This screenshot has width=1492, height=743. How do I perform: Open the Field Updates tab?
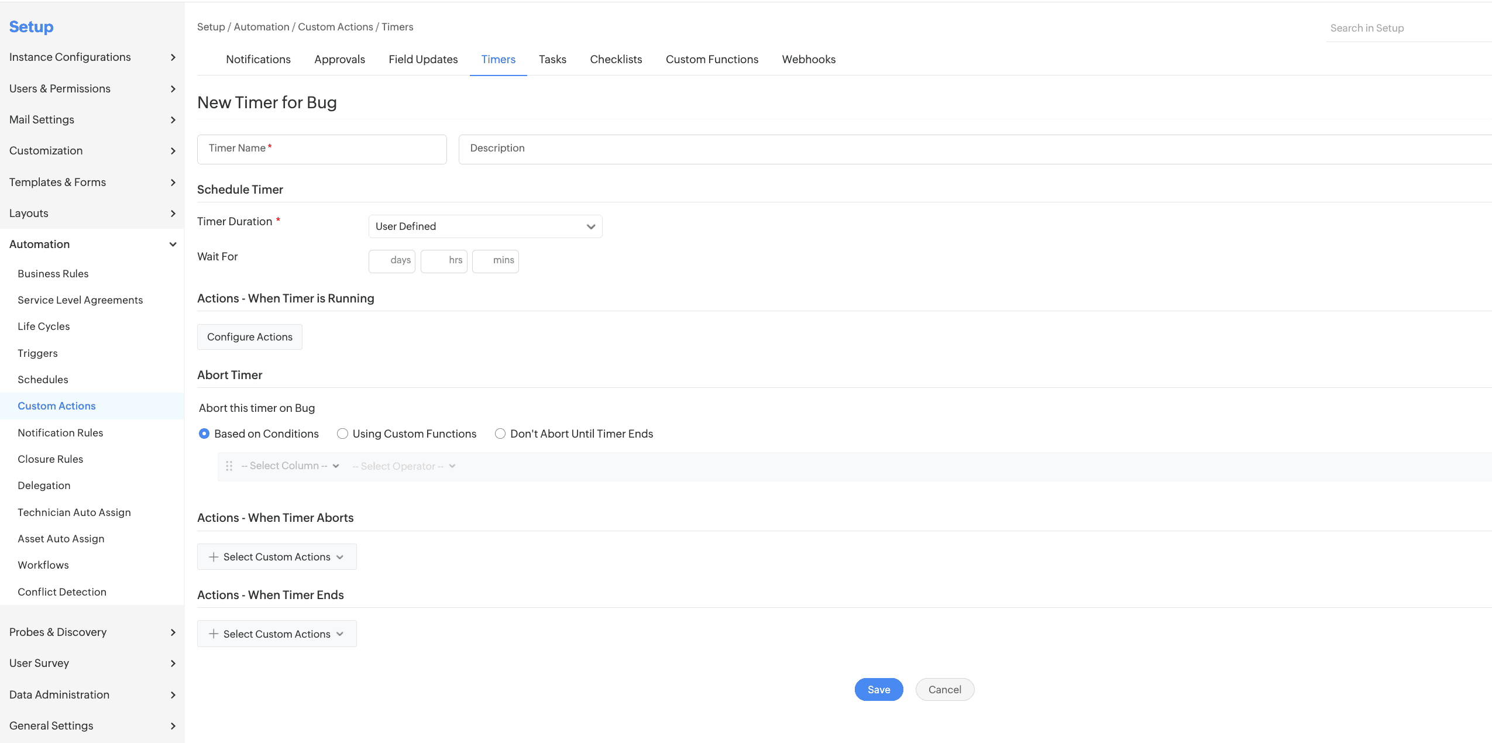pos(423,60)
